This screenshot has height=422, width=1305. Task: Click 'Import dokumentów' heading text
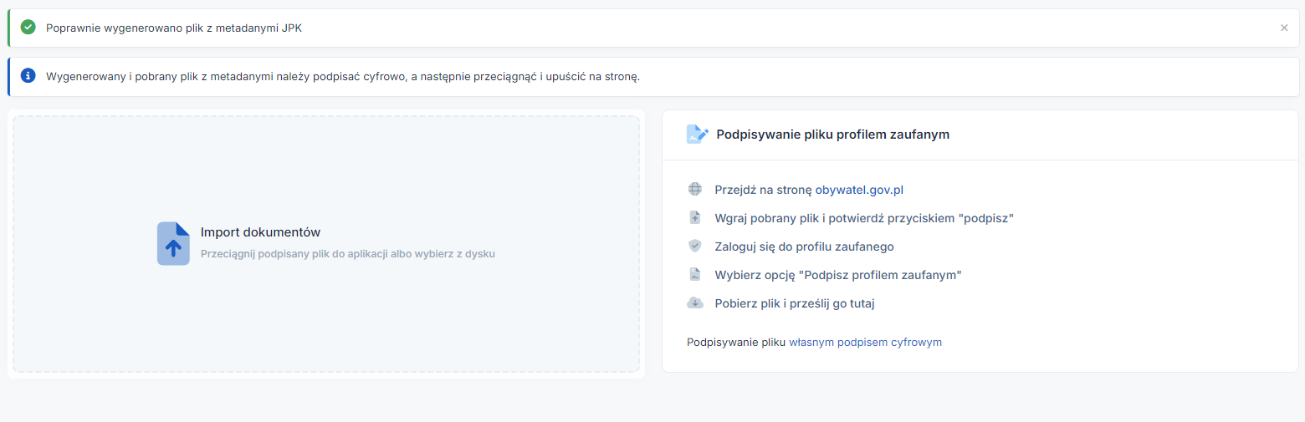point(260,232)
